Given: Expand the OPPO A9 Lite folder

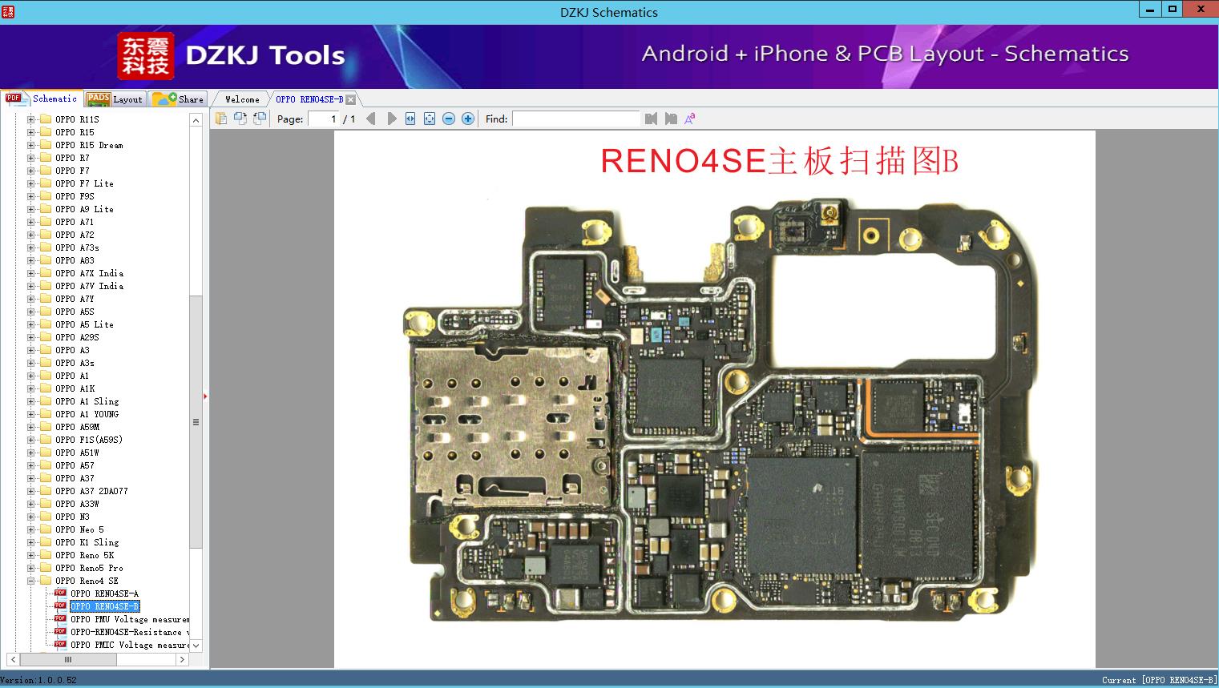Looking at the screenshot, I should point(30,209).
